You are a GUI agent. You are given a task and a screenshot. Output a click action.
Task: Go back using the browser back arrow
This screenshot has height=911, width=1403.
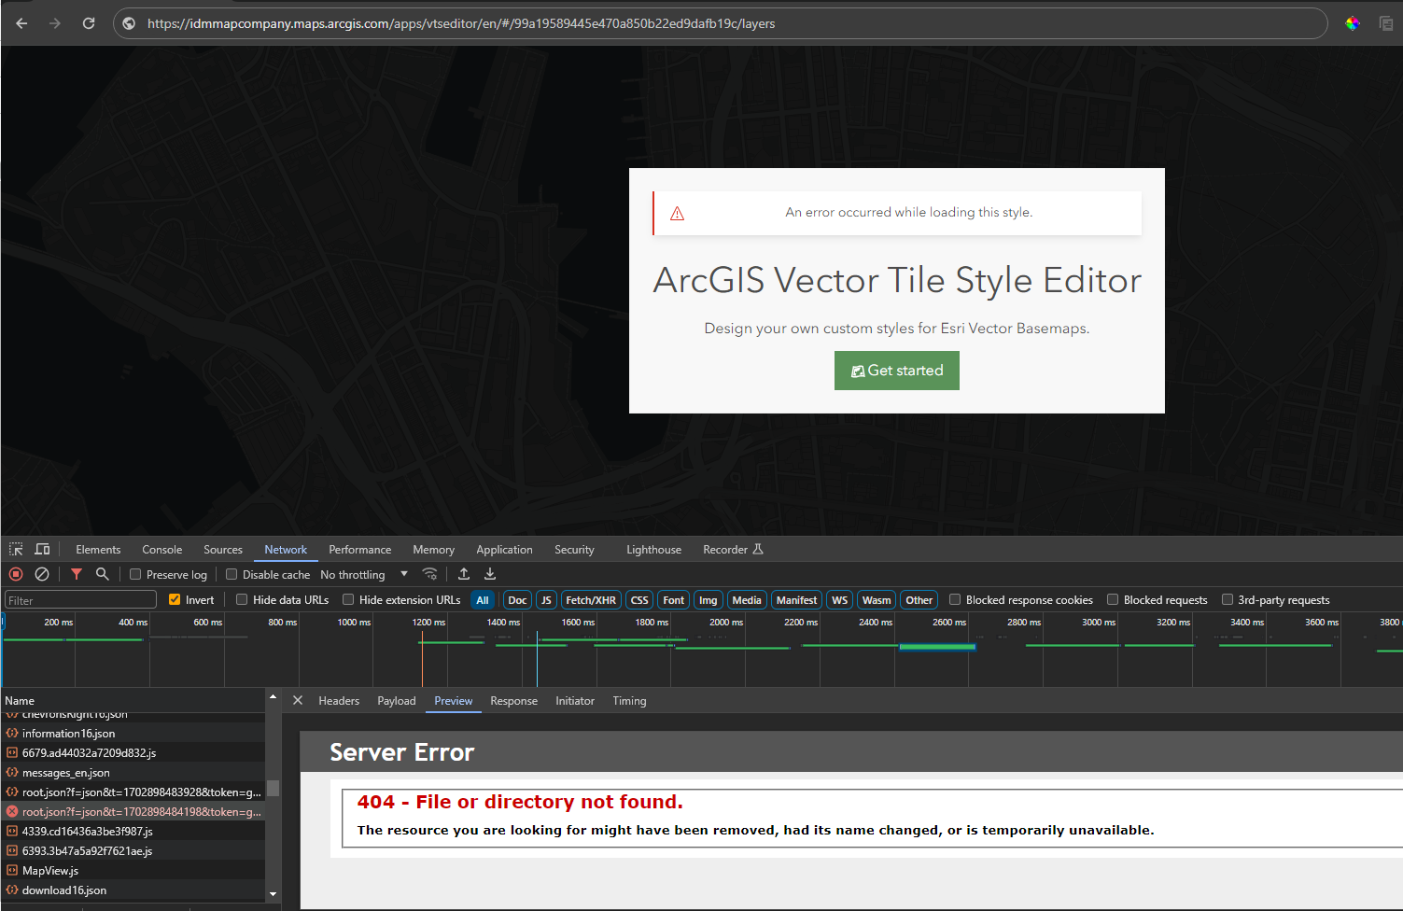21,23
